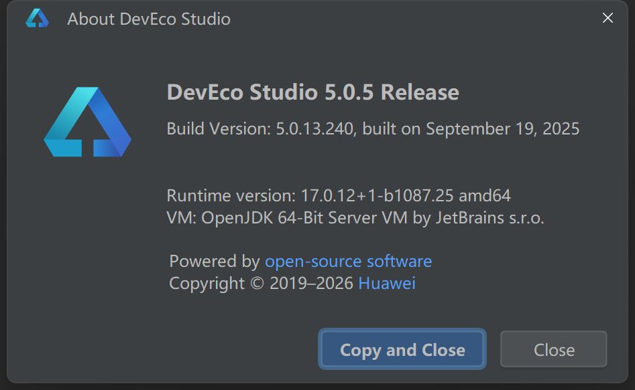Click build number 5.0.13.240
The image size is (635, 390).
[314, 128]
